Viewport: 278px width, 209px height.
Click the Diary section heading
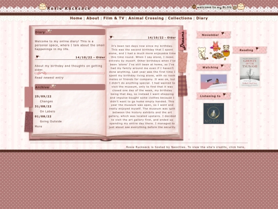(70, 32)
